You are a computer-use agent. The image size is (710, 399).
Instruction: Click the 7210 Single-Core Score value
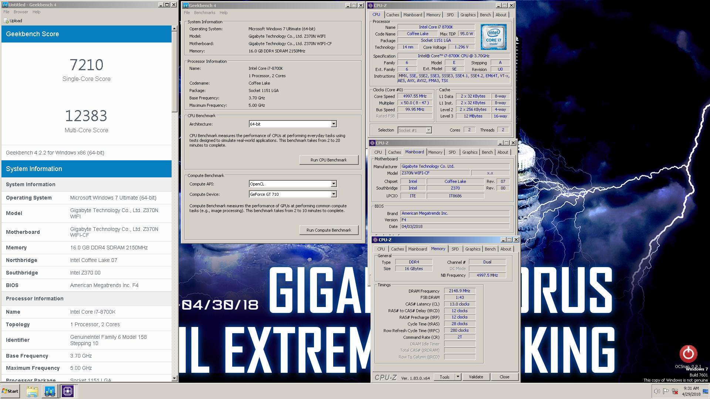tap(87, 65)
